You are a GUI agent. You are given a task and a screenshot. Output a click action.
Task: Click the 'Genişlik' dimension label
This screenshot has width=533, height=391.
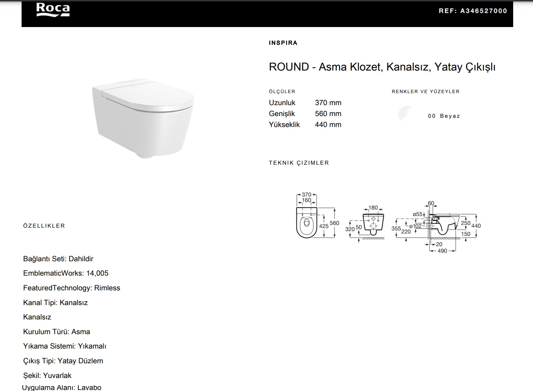(282, 114)
